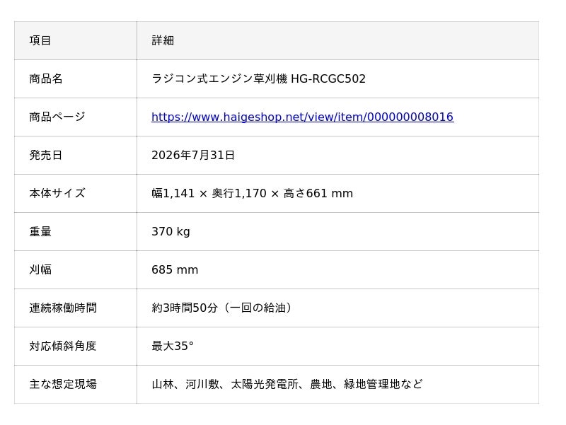Click the 連続稼働時間 row label
The height and width of the screenshot is (425, 566).
point(63,308)
